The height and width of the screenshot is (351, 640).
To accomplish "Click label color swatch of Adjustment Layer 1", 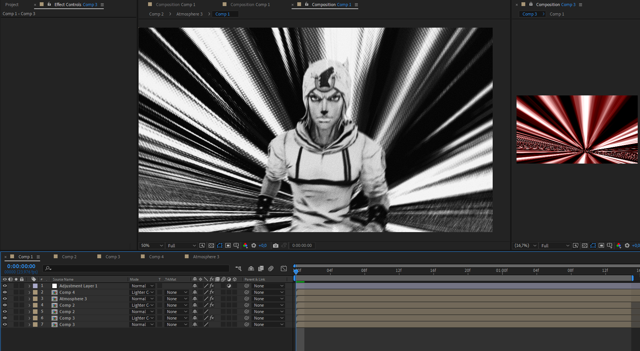I will 35,286.
